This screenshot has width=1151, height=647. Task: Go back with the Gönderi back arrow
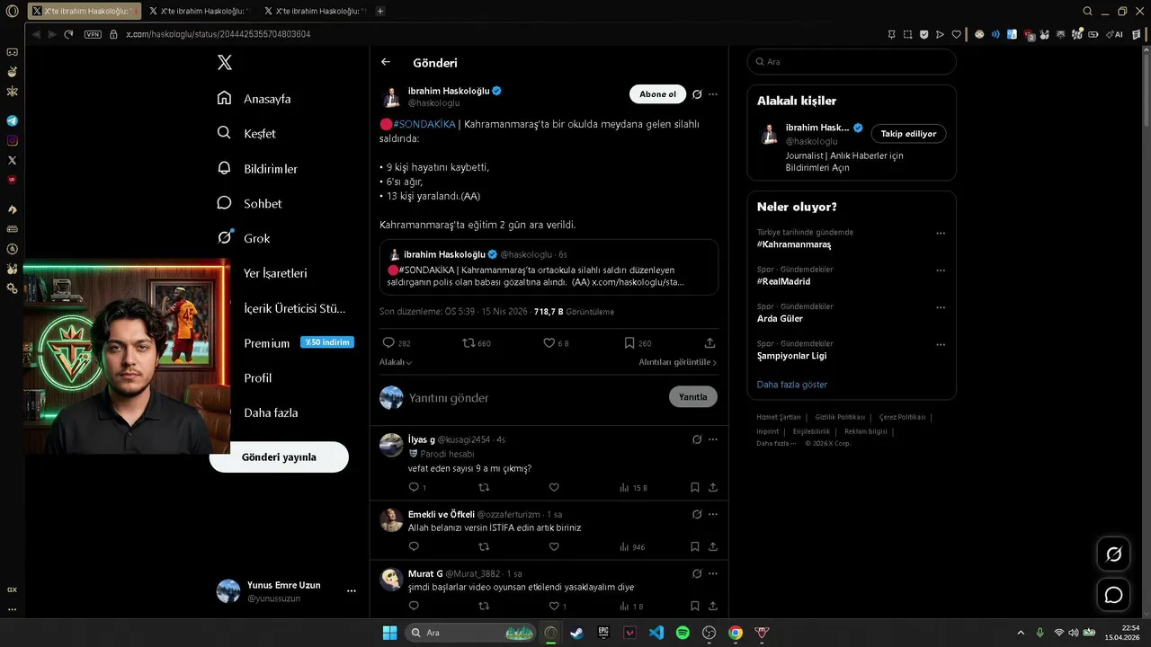pos(386,62)
